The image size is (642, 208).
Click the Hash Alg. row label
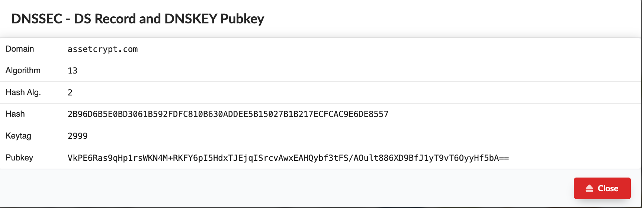pyautogui.click(x=23, y=92)
